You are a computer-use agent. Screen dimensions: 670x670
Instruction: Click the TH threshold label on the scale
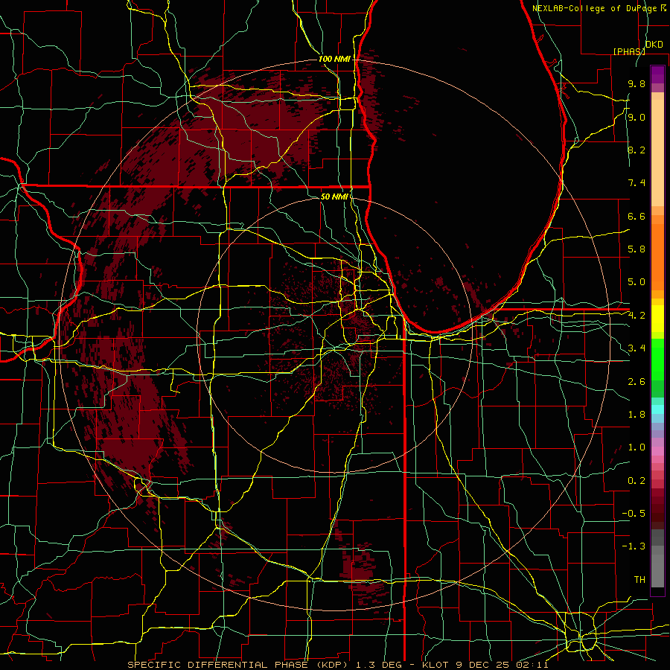pyautogui.click(x=639, y=580)
